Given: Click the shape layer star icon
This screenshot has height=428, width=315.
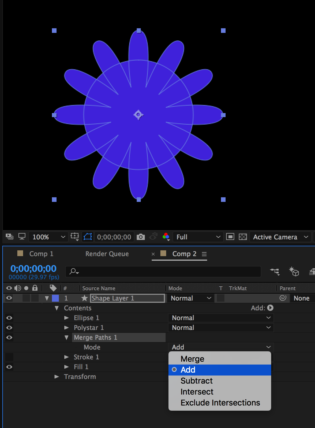Looking at the screenshot, I should tap(85, 298).
